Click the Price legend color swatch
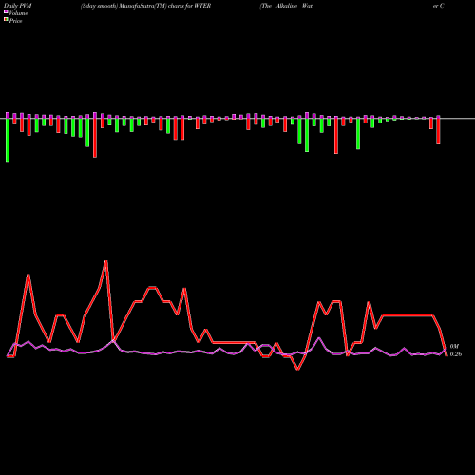This screenshot has height=475, width=475. (x=6, y=20)
